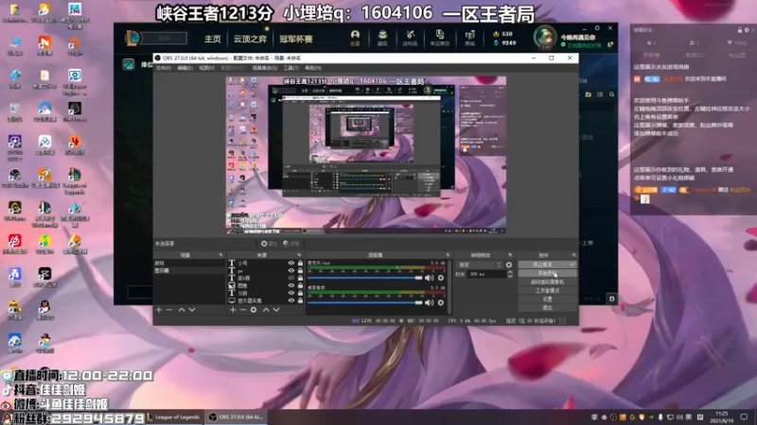This screenshot has height=425, width=757.
Task: Move the scene down in scenes panel
Action: pos(192,310)
